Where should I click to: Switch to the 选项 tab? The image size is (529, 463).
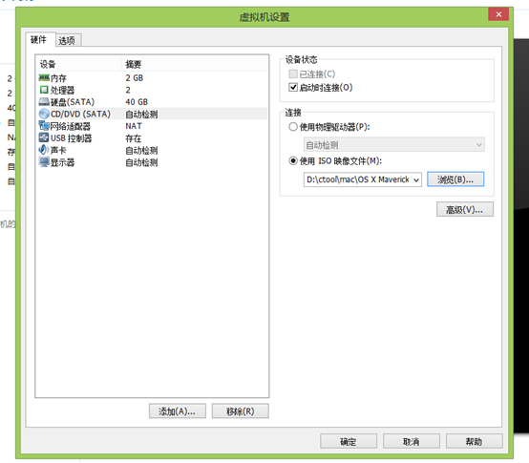(x=68, y=40)
